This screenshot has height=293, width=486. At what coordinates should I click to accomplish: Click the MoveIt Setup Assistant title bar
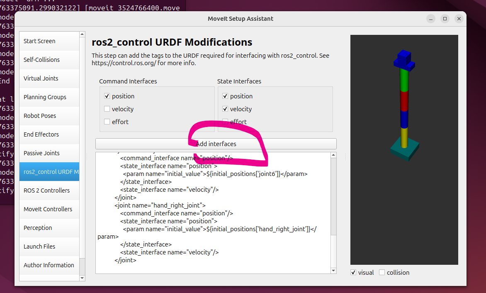[x=241, y=19]
